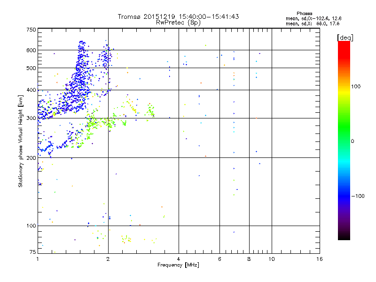Screen dimensions: 376x282
Task: Click the '[deg]' colorbar unit label
Action: [x=345, y=38]
